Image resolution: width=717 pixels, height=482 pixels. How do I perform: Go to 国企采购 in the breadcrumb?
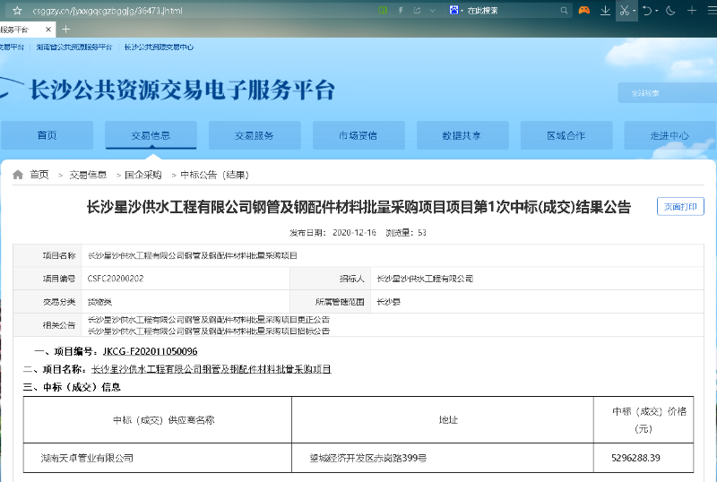[143, 175]
